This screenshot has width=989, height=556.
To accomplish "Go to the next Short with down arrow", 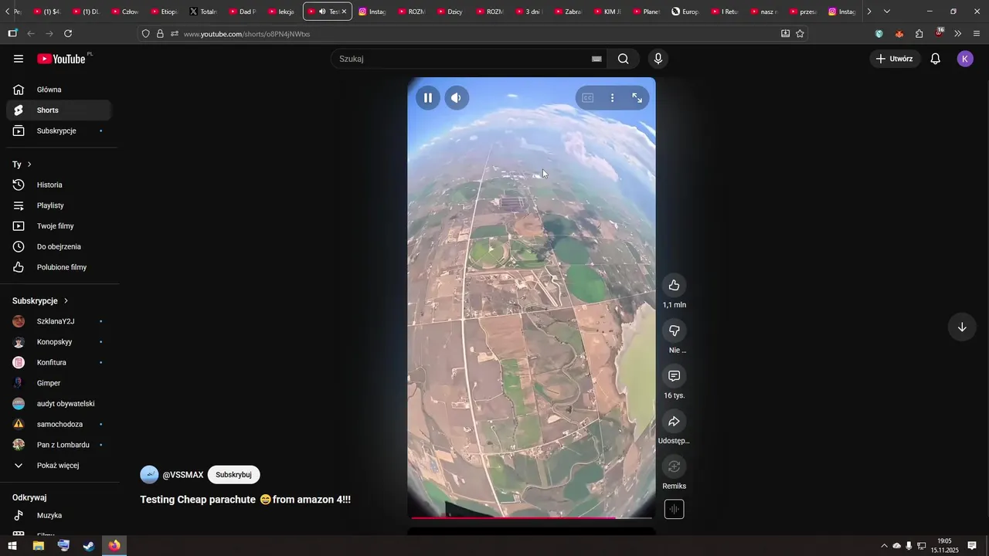I will (962, 327).
